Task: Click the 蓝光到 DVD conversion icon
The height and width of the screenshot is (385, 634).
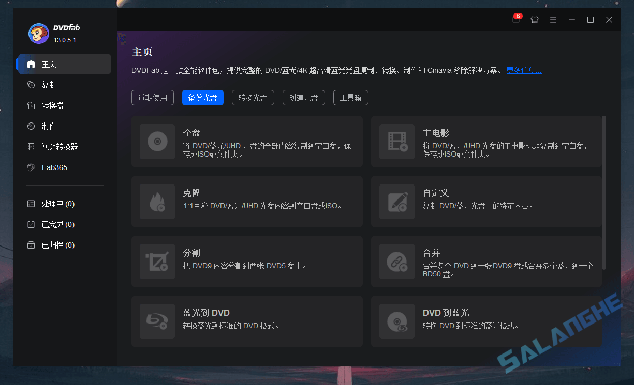Action: 157,321
